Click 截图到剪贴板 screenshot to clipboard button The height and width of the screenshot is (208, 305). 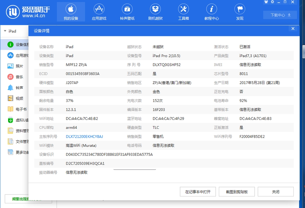(x=237, y=192)
